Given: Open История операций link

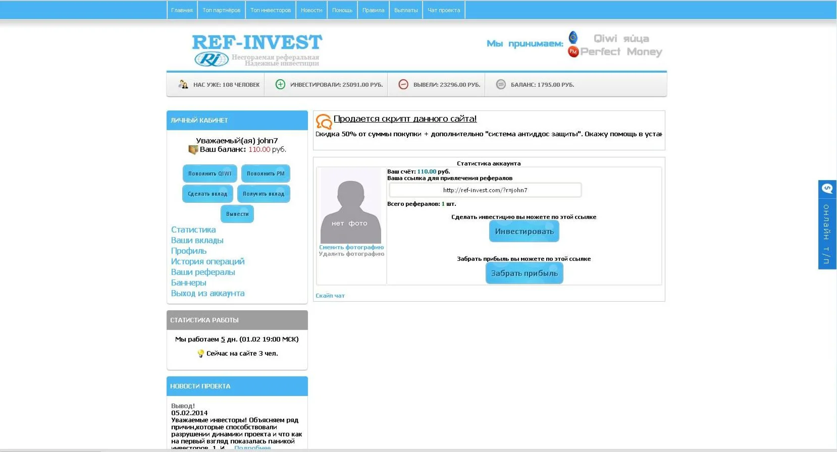Looking at the screenshot, I should click(x=208, y=261).
